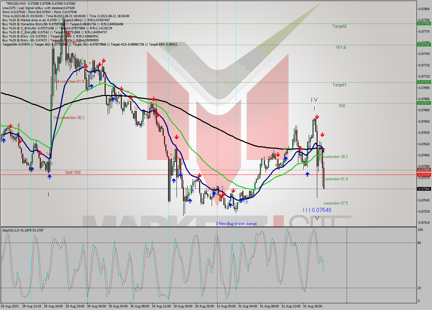432x310 pixels.
Task: Click the 'I I I 0.07548' wave label
Action: pyautogui.click(x=317, y=210)
